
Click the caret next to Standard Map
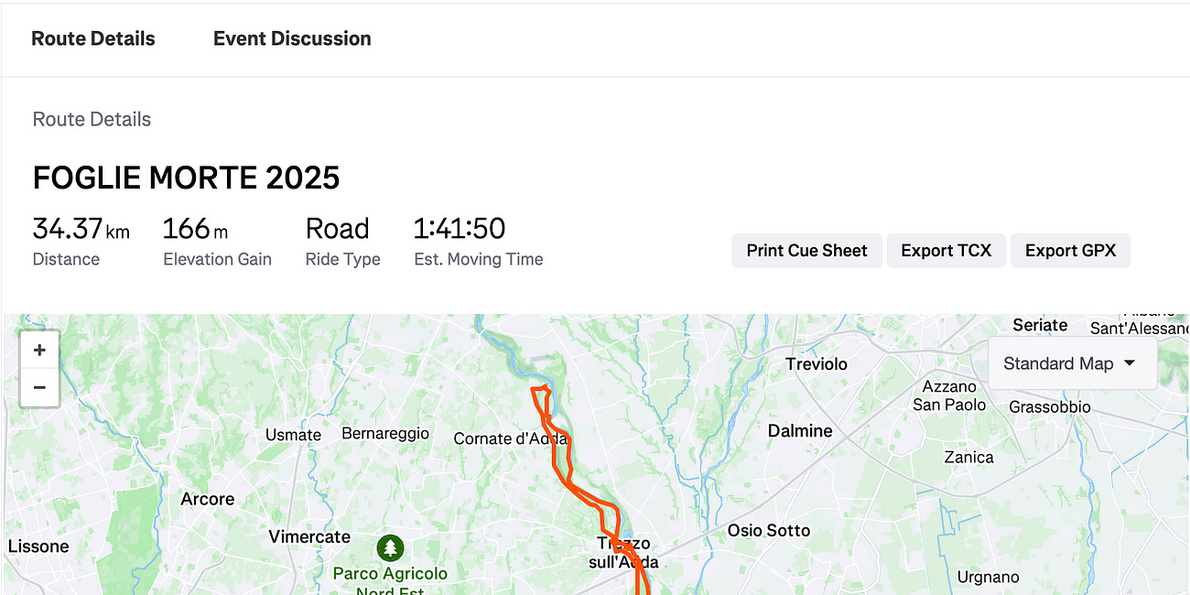tap(1131, 363)
